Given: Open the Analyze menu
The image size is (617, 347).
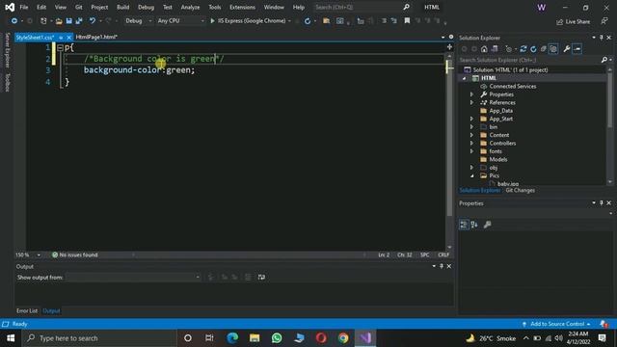Looking at the screenshot, I should (x=190, y=7).
